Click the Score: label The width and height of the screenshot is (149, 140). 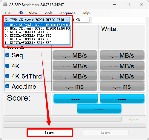[19, 98]
